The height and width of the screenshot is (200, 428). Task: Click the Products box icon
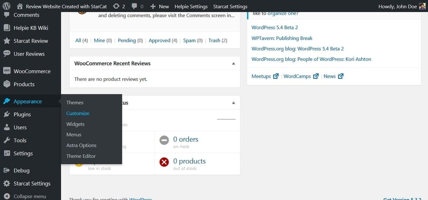coord(7,84)
